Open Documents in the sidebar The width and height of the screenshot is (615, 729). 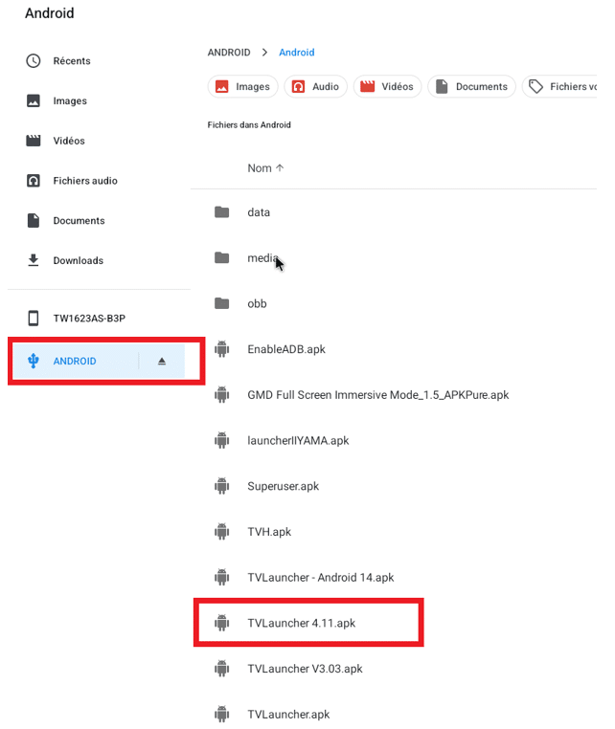[79, 221]
